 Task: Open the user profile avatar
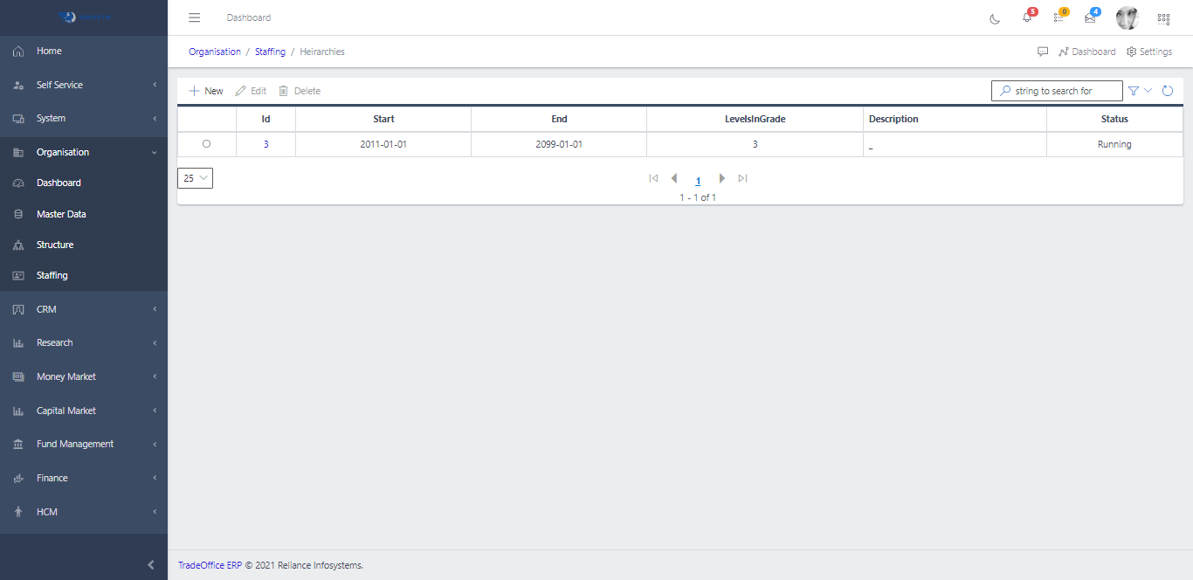(1127, 17)
